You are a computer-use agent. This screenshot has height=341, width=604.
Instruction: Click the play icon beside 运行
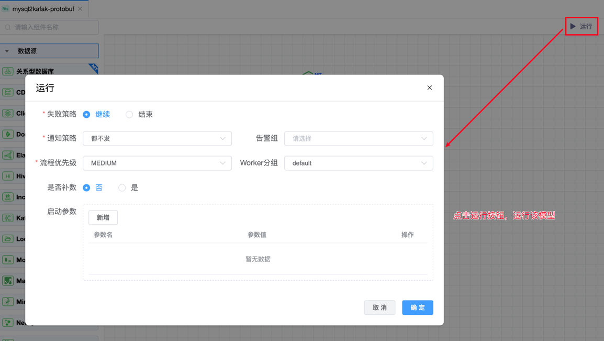(573, 26)
